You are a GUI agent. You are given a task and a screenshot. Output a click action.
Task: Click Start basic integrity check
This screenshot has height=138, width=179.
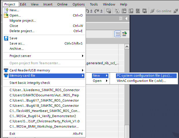pyautogui.click(x=29, y=83)
